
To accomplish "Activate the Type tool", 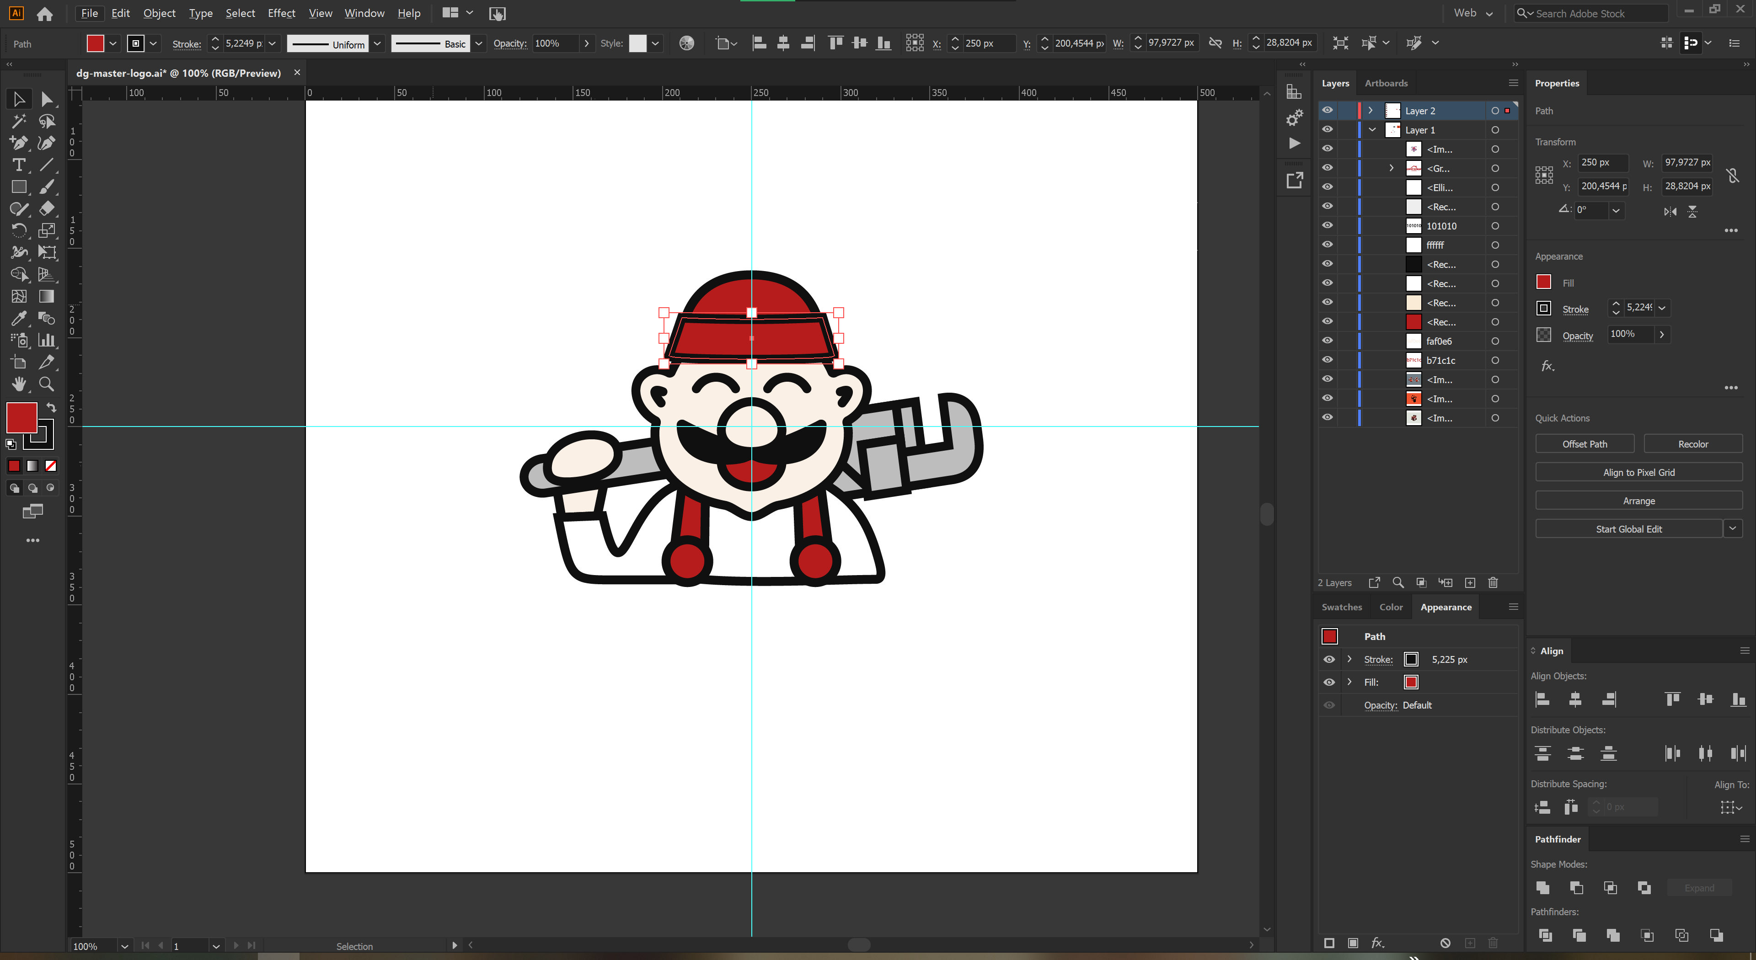I will point(19,165).
